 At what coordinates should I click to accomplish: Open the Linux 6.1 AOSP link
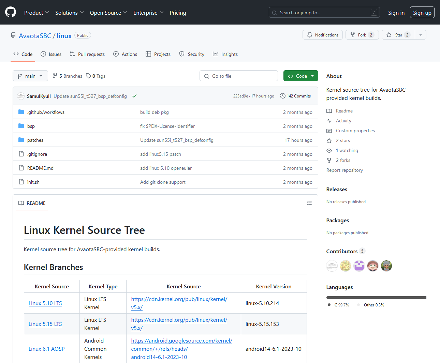47,349
